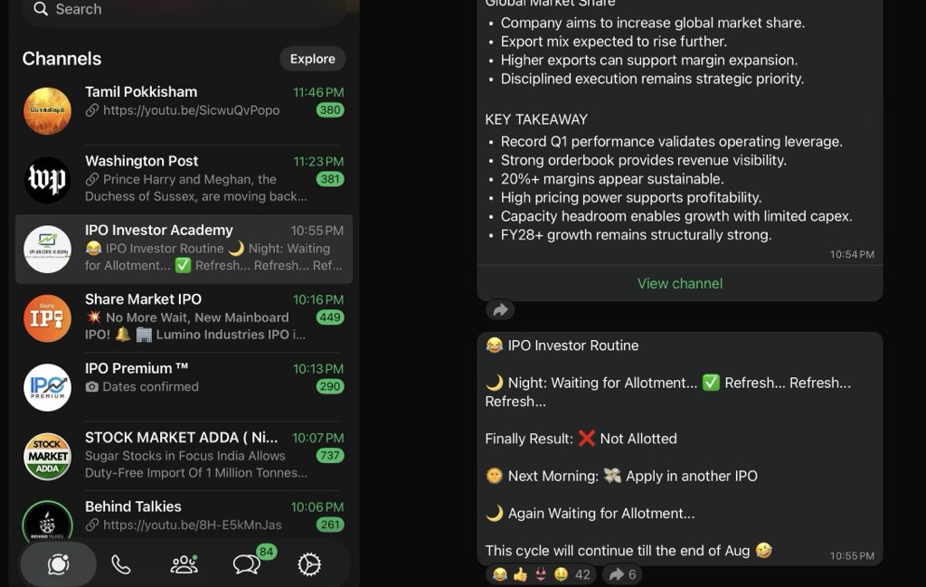Click the forward count arrow showing 6
The height and width of the screenshot is (587, 926).
point(622,574)
